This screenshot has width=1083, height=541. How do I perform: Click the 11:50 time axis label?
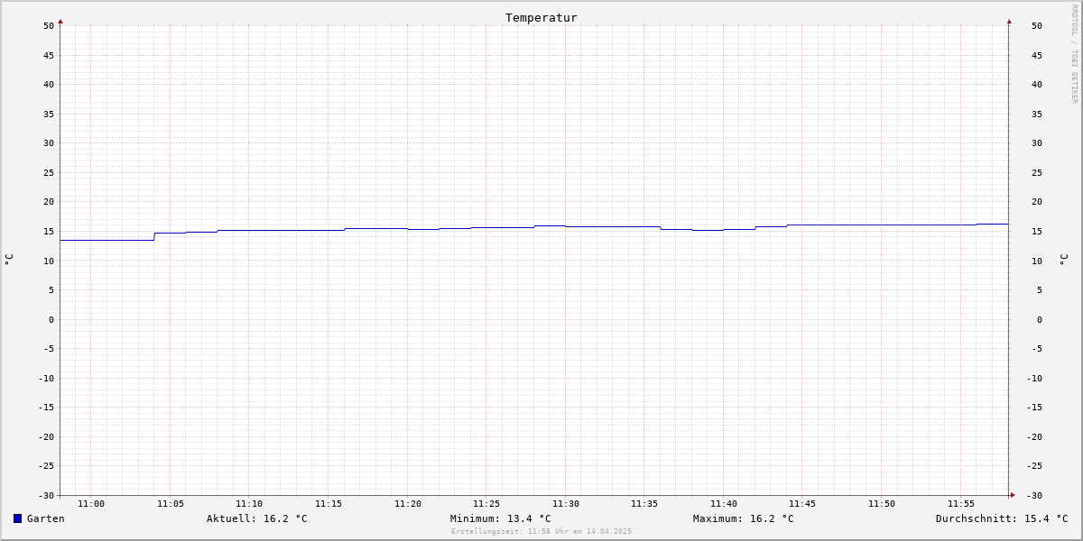pyautogui.click(x=882, y=504)
